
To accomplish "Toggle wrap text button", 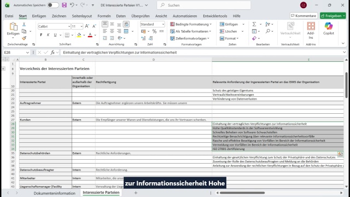I will coord(126,24).
